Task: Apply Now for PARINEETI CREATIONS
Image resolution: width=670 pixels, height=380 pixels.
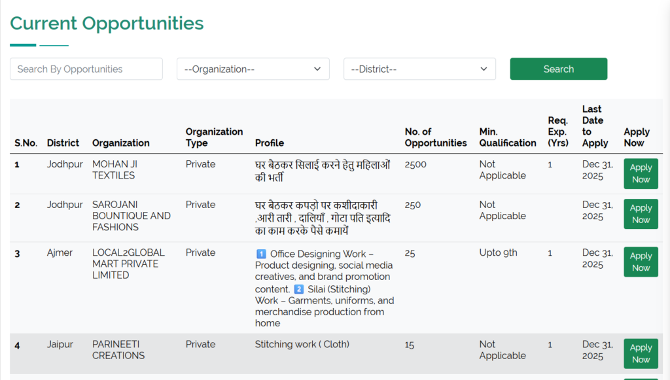Action: point(641,354)
